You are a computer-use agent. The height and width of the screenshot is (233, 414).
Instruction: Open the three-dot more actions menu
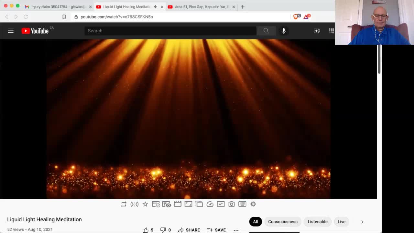pyautogui.click(x=236, y=230)
